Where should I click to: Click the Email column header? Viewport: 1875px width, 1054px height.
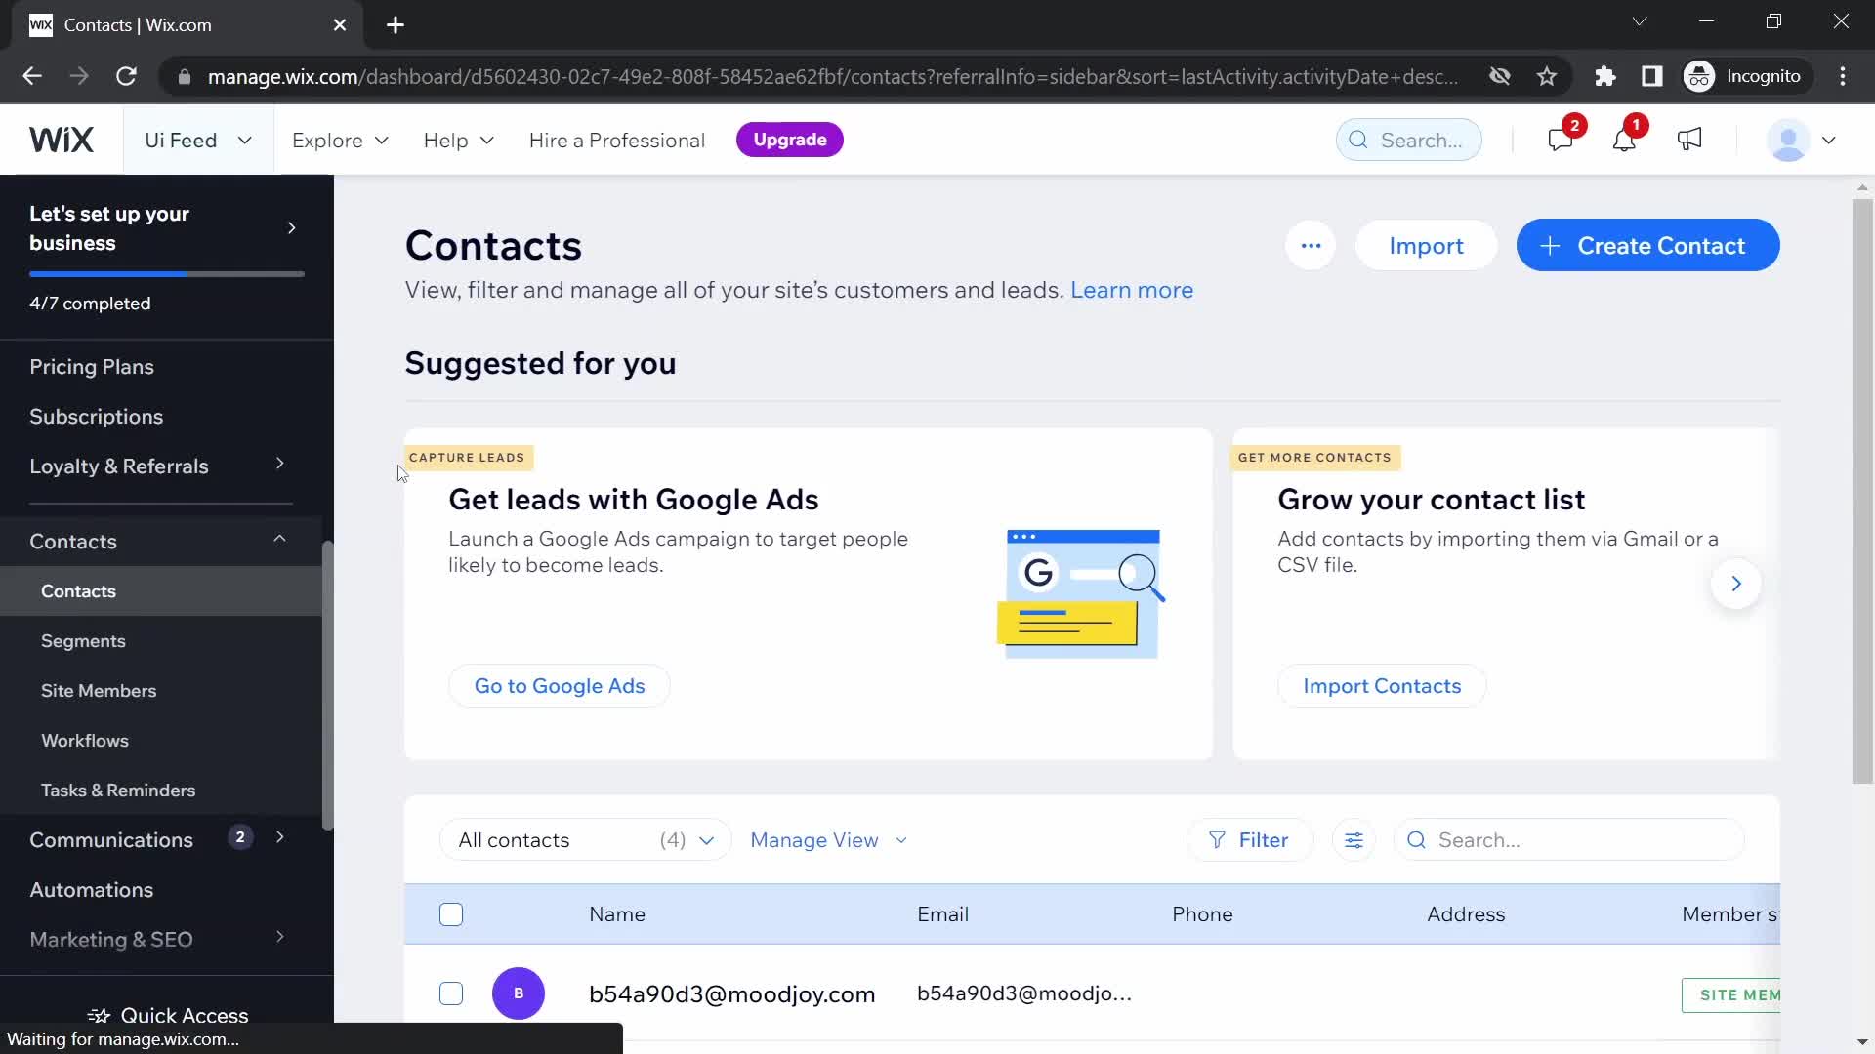pyautogui.click(x=942, y=914)
